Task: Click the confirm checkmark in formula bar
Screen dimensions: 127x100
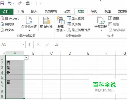Action: pyautogui.click(x=47, y=45)
